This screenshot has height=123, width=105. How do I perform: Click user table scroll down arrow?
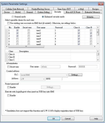pos(98,43)
